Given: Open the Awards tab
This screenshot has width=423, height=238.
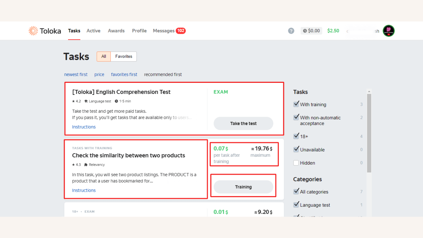Looking at the screenshot, I should pos(116,31).
